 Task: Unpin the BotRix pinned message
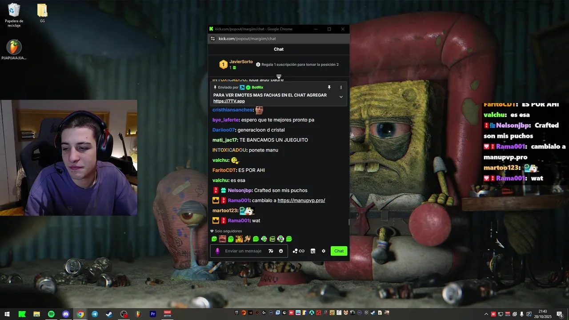click(x=329, y=88)
